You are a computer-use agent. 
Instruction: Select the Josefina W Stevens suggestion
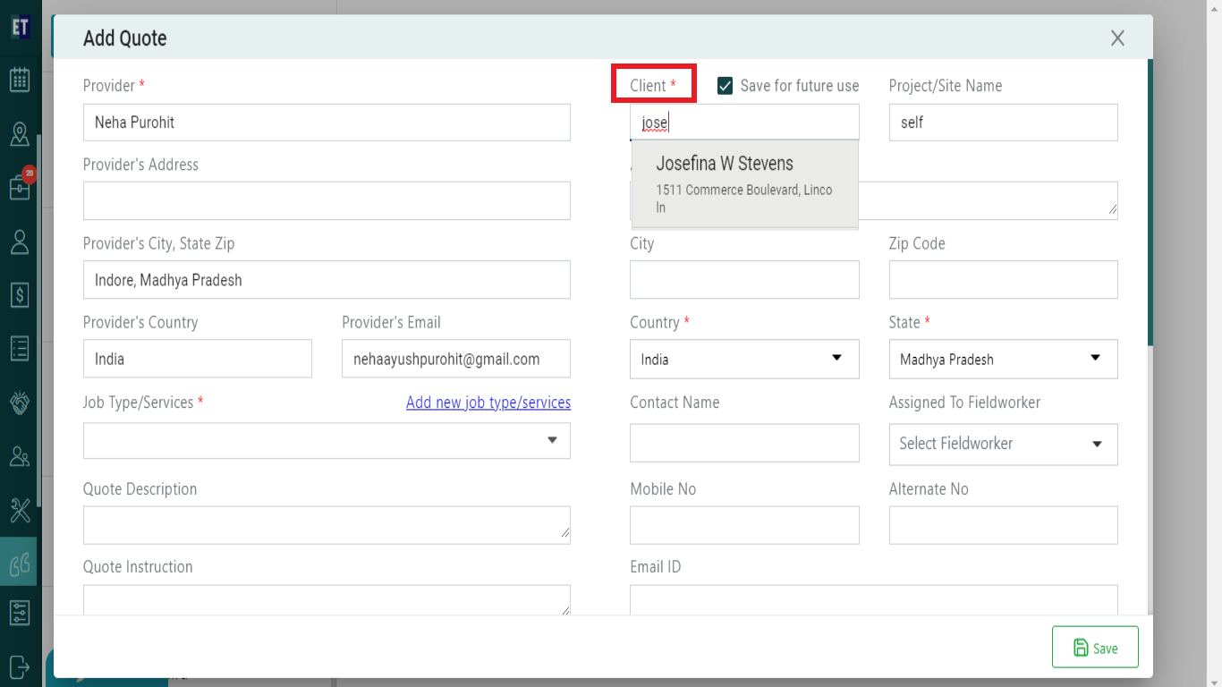(x=744, y=183)
